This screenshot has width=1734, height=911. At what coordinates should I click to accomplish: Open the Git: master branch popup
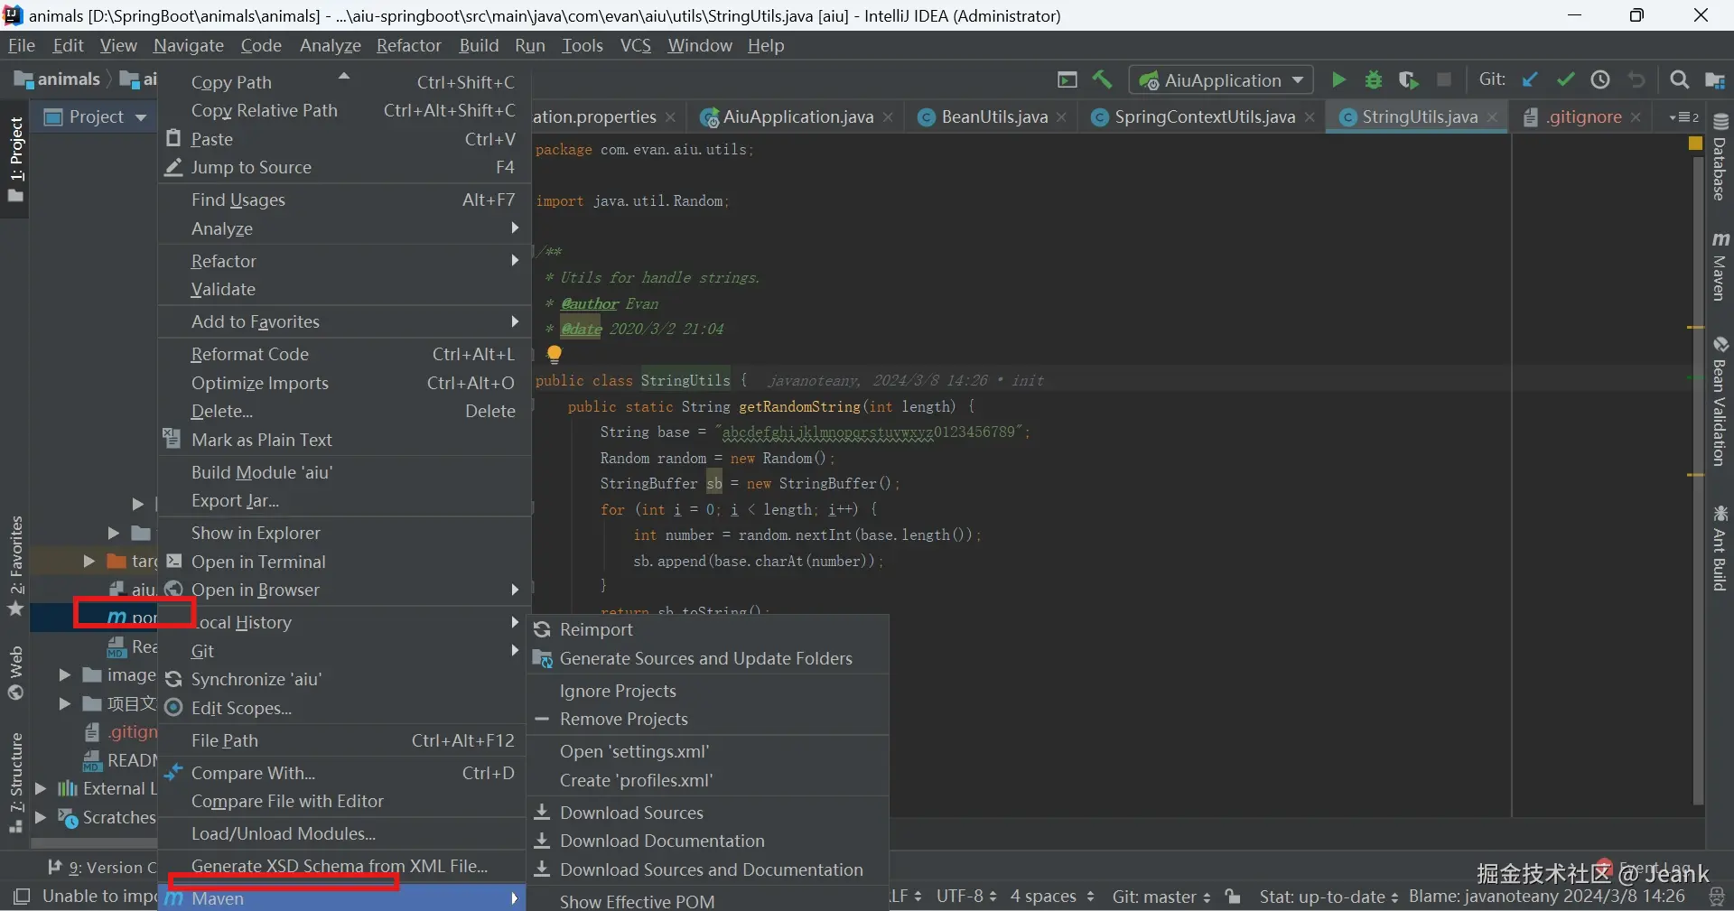tap(1161, 897)
